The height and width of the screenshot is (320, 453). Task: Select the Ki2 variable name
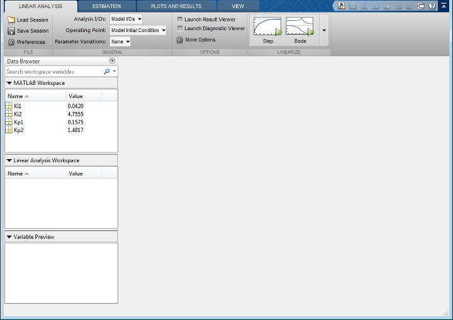18,114
